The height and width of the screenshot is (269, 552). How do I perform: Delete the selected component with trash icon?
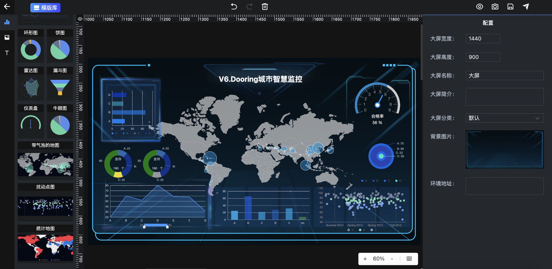tap(265, 6)
